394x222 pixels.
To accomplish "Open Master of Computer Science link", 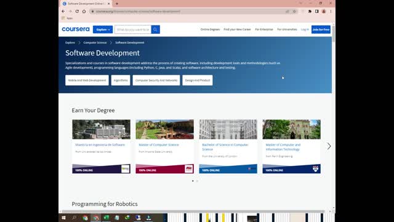I will point(159,145).
